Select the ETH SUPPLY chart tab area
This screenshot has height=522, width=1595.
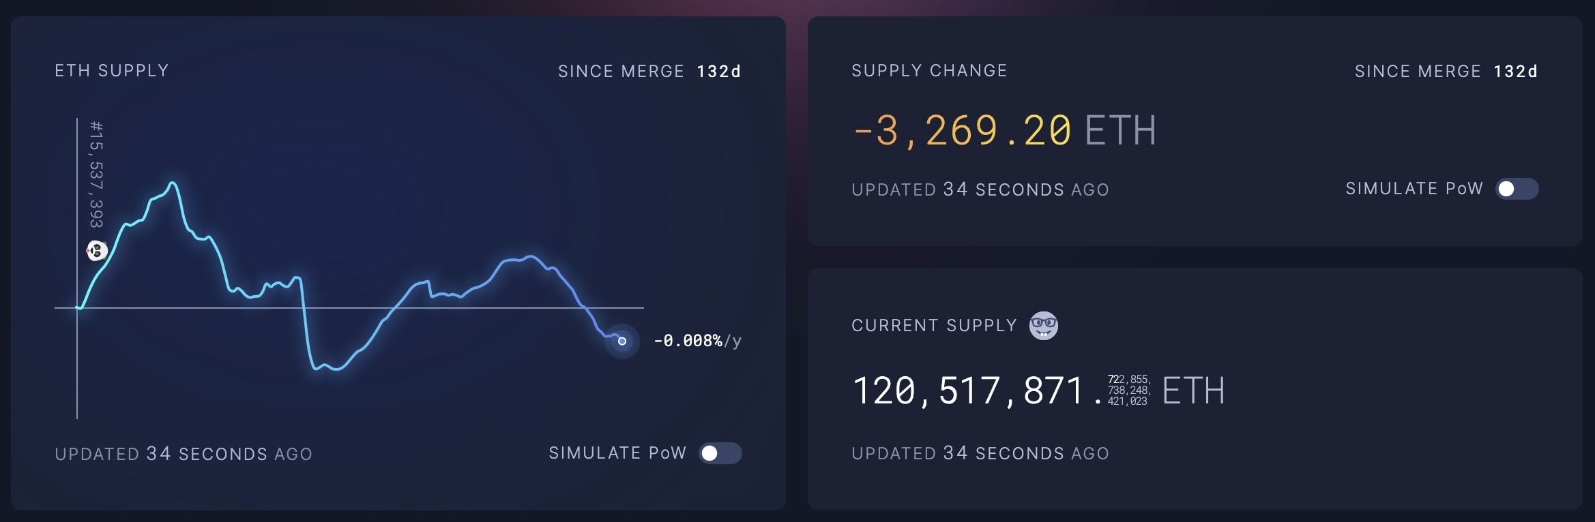[111, 70]
